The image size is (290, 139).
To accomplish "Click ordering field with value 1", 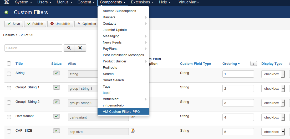I will [238, 74].
